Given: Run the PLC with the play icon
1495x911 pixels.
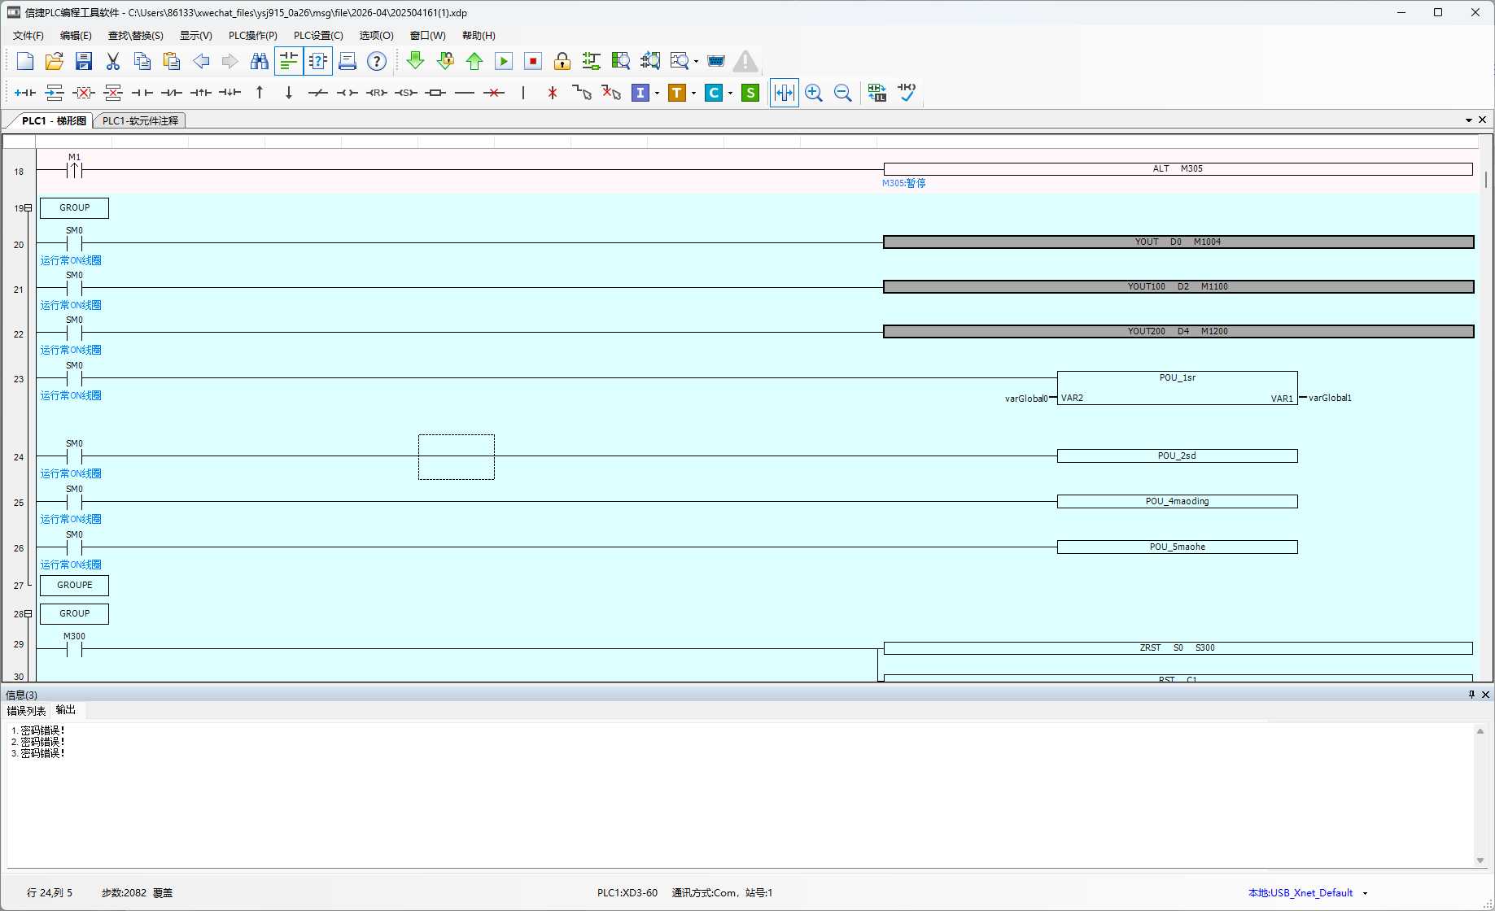Looking at the screenshot, I should tap(504, 61).
